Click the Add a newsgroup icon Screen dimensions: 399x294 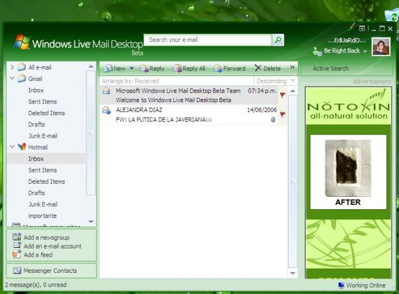pyautogui.click(x=17, y=237)
